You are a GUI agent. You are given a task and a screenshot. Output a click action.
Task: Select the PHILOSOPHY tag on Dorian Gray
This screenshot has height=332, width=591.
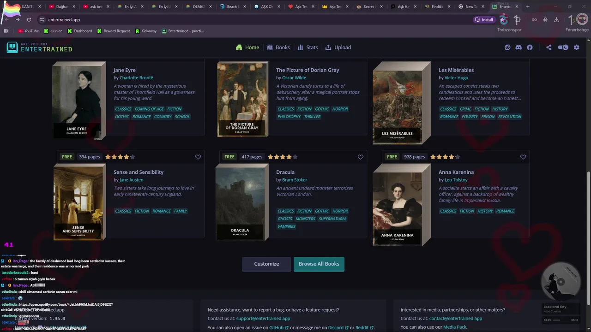(x=289, y=117)
